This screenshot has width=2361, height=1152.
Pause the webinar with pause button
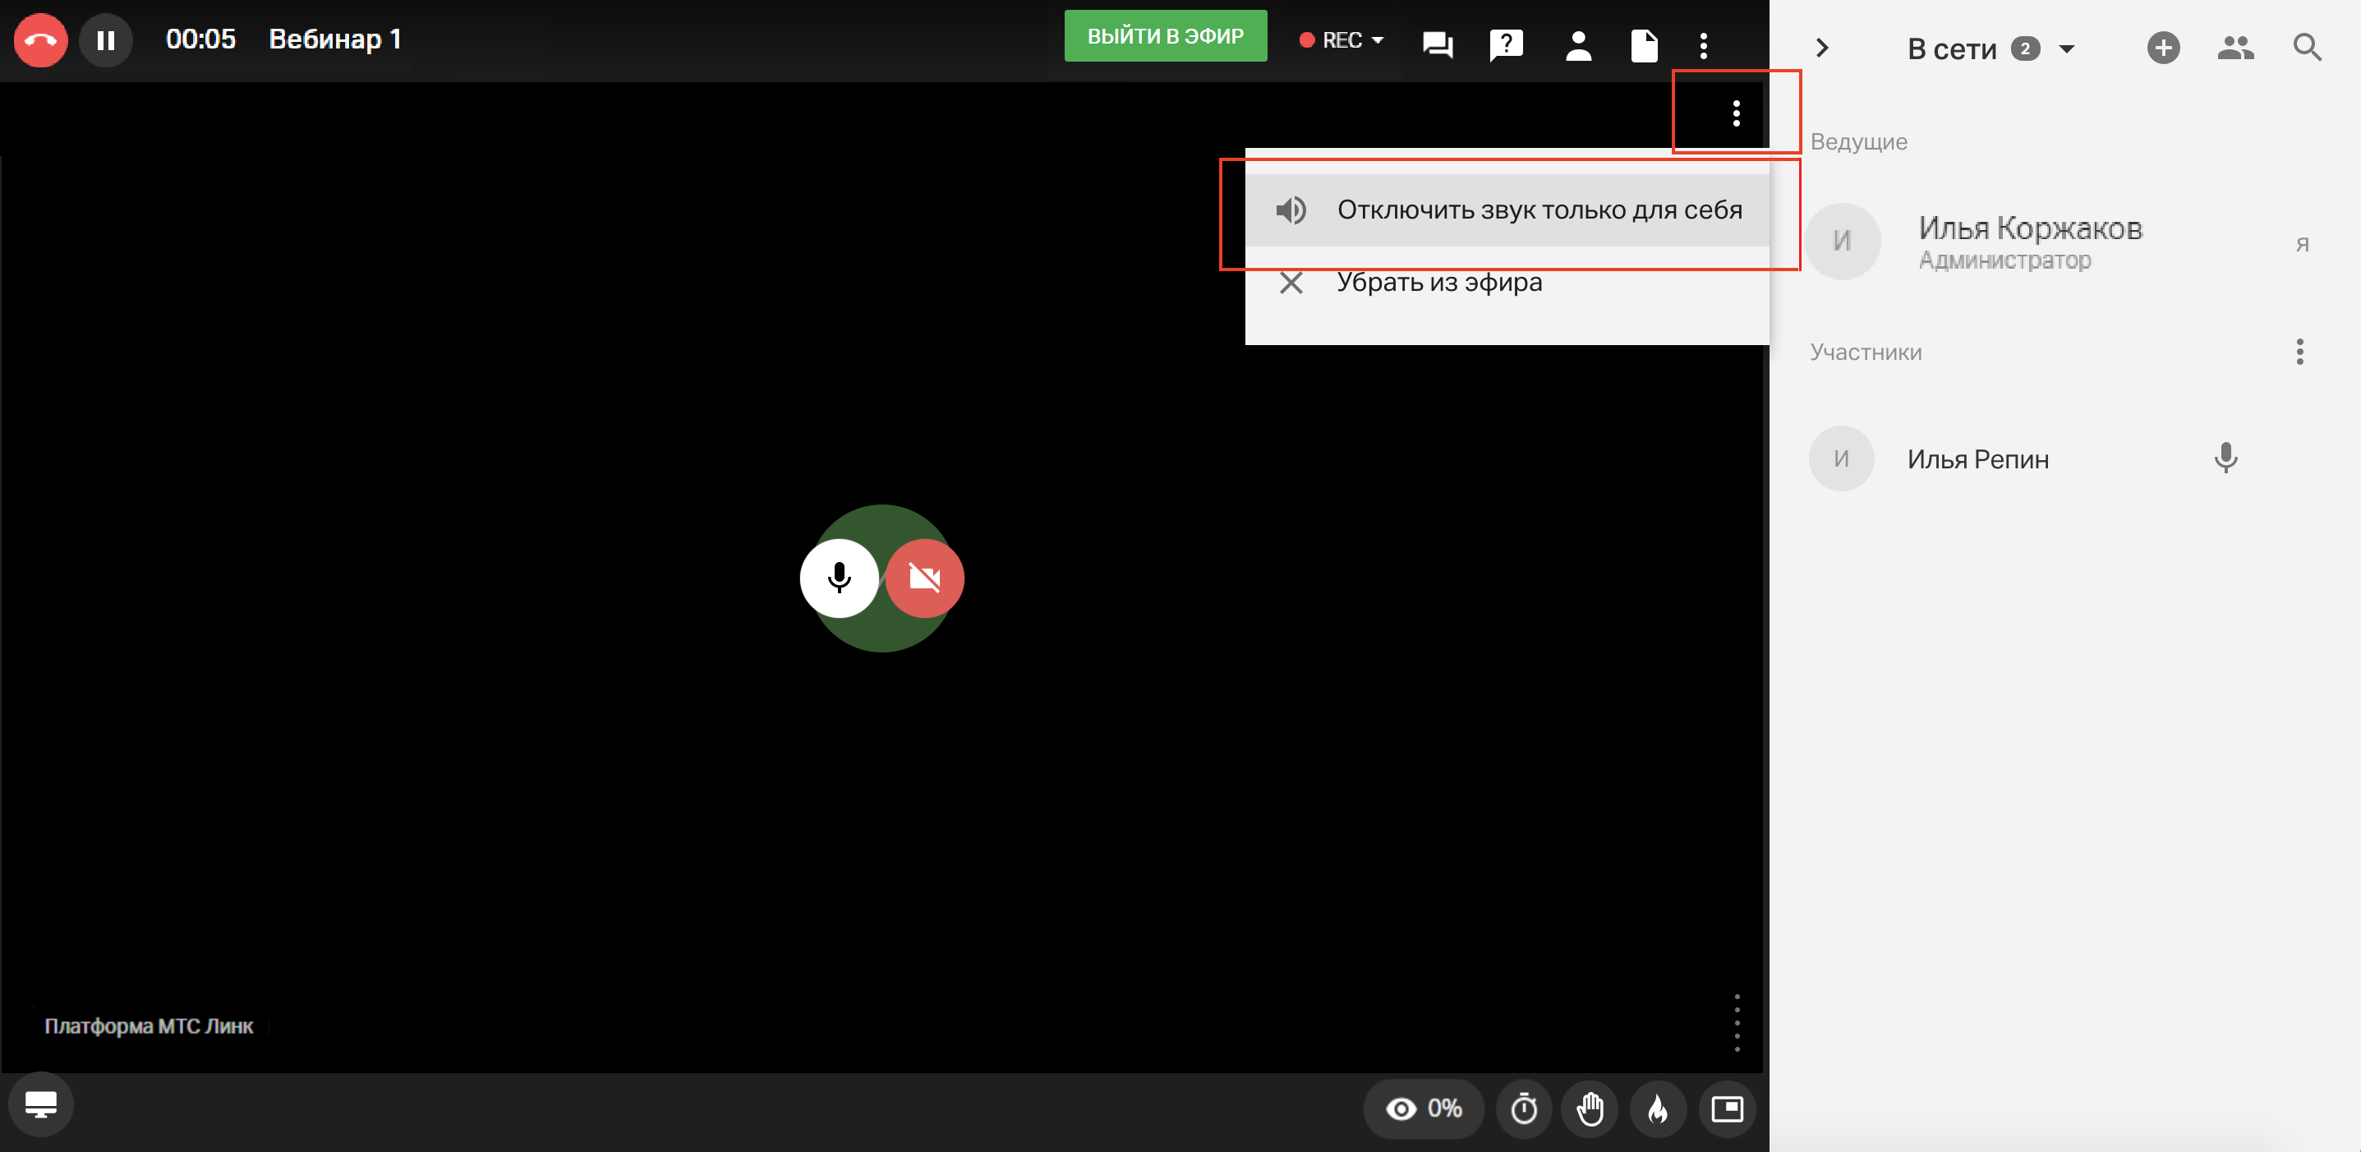(105, 40)
